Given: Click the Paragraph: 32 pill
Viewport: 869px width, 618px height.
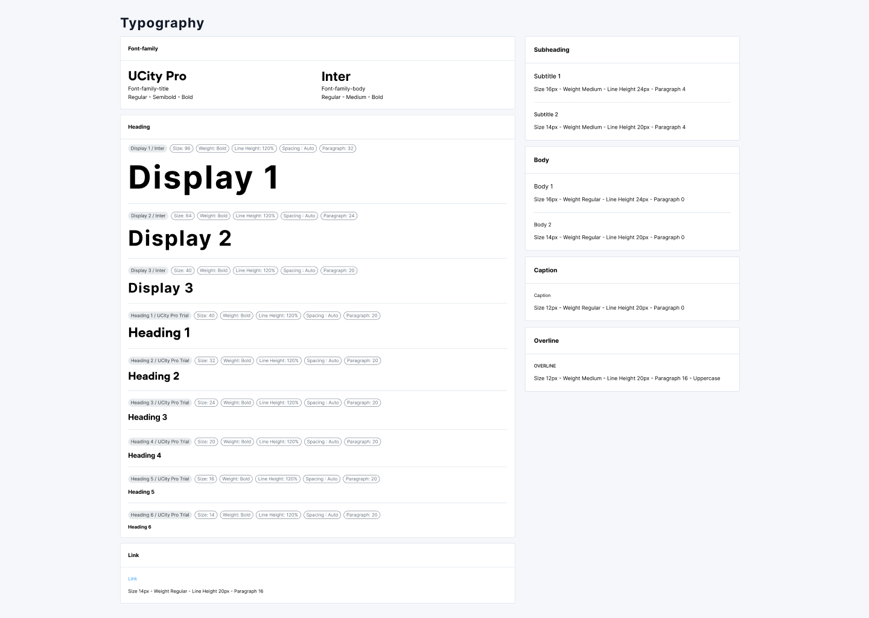Looking at the screenshot, I should pyautogui.click(x=337, y=148).
